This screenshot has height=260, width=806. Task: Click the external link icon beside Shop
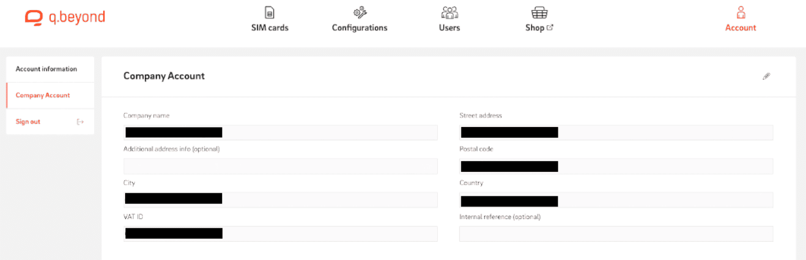pyautogui.click(x=550, y=27)
